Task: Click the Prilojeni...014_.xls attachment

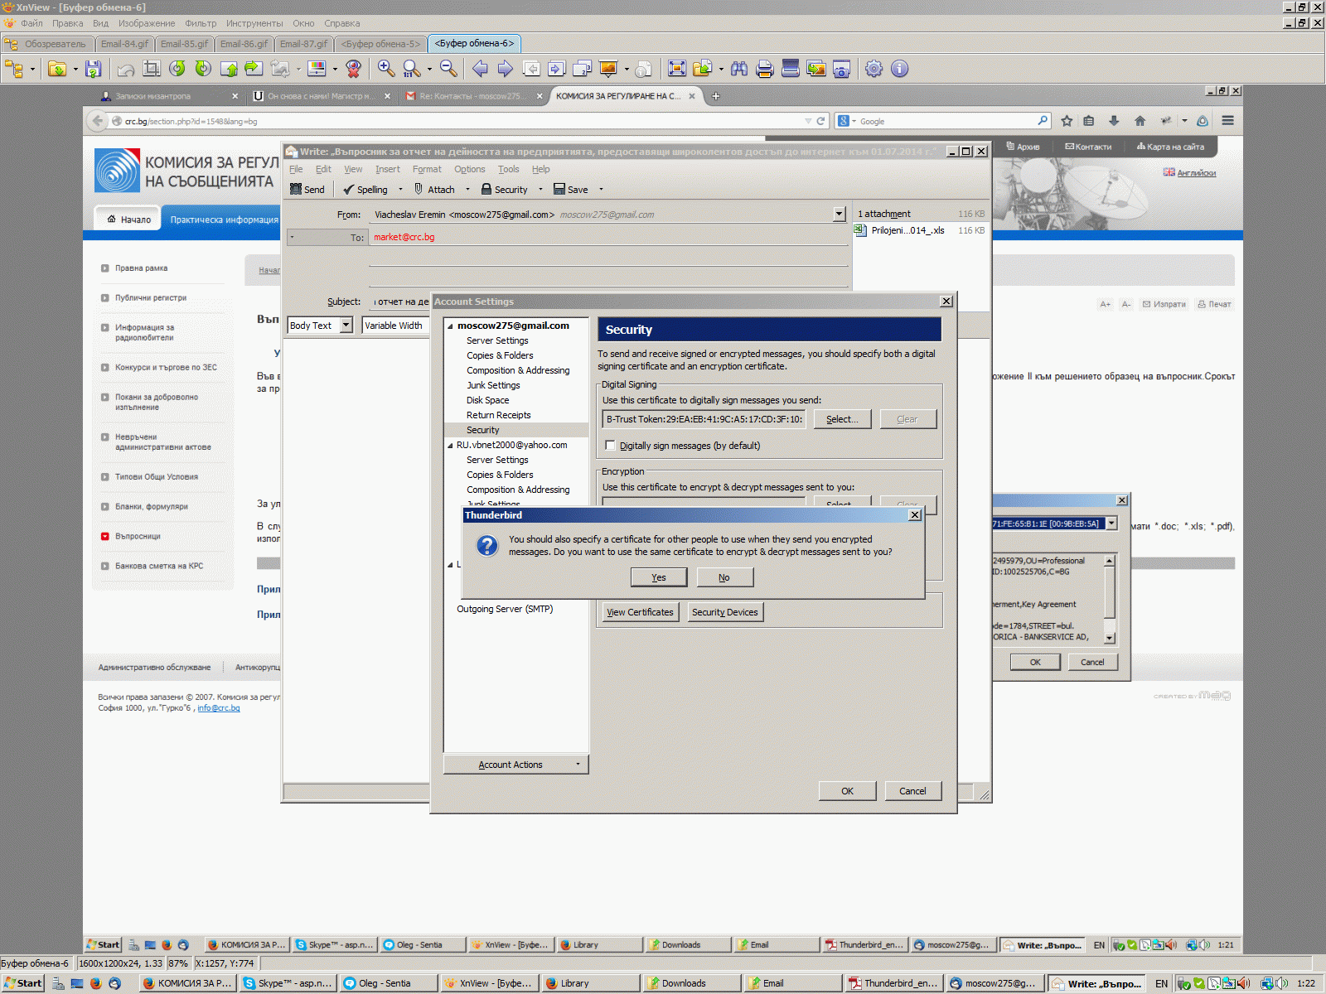Action: (x=907, y=230)
